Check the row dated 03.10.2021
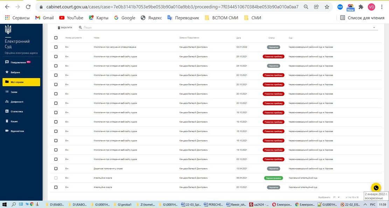Screen dimensions: 389x208 [x=56, y=159]
